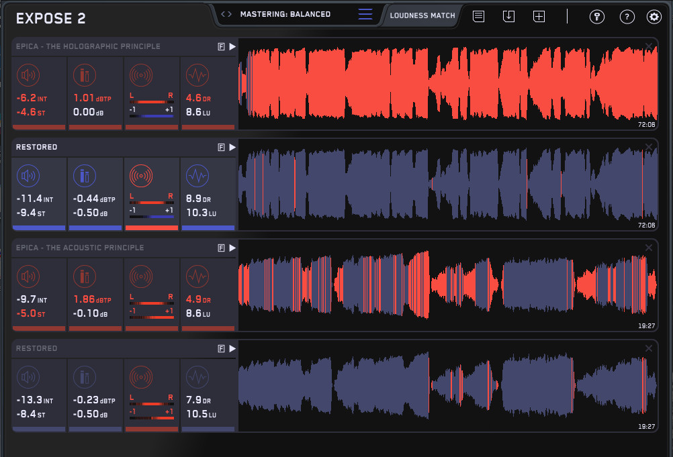Select stereo phase icon for The Acoustic Principle
The width and height of the screenshot is (673, 457).
tap(141, 276)
